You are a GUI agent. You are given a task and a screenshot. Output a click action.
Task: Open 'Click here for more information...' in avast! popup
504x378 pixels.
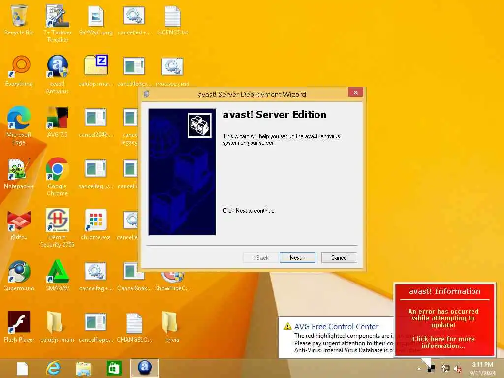(443, 343)
